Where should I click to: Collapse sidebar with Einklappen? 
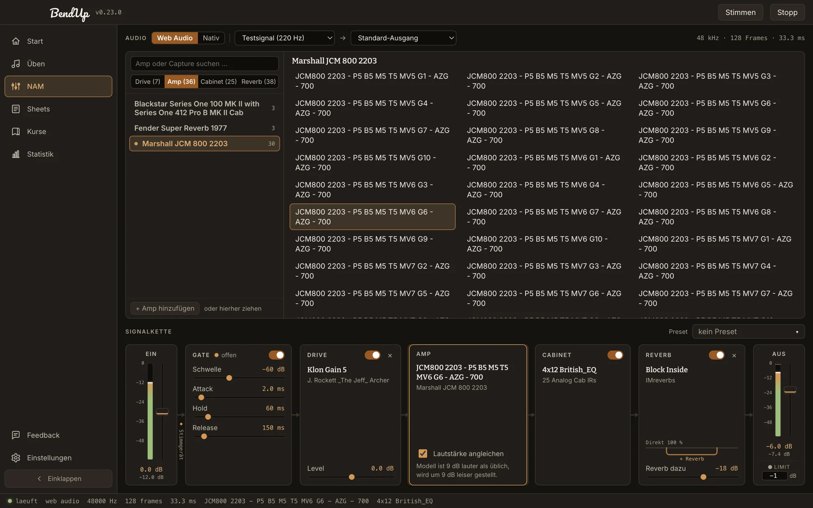[x=58, y=479]
